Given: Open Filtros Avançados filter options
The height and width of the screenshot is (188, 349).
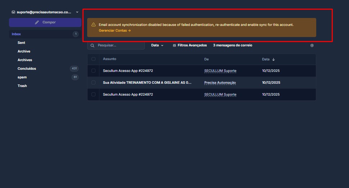Looking at the screenshot, I should pos(190,46).
